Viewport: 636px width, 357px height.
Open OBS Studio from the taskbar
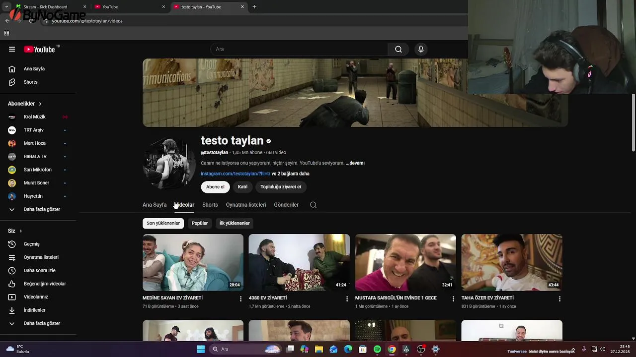pyautogui.click(x=421, y=349)
